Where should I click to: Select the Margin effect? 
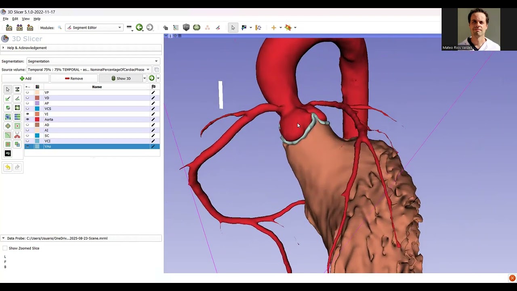(x=8, y=126)
